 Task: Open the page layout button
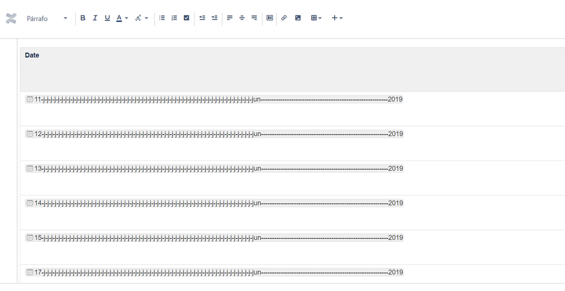click(270, 18)
